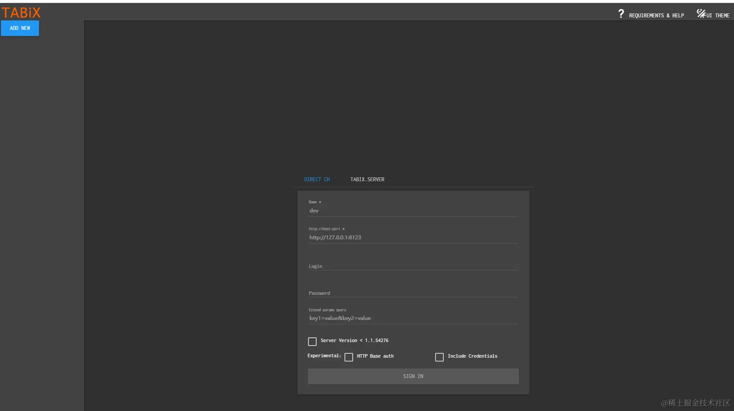Click into the Login field
Viewport: 734px width, 411px height.
coord(413,266)
